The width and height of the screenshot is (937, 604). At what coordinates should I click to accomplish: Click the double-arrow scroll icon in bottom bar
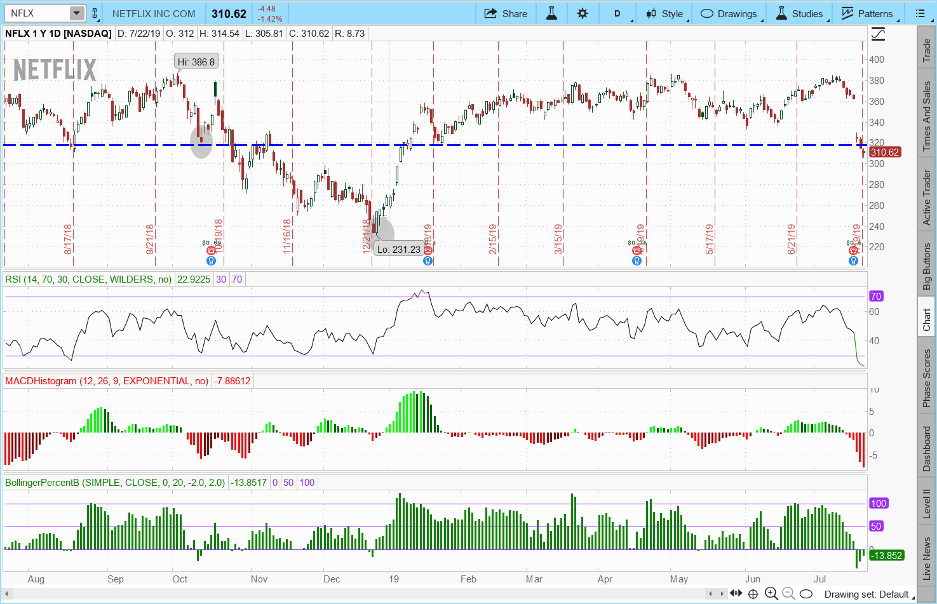pos(736,594)
